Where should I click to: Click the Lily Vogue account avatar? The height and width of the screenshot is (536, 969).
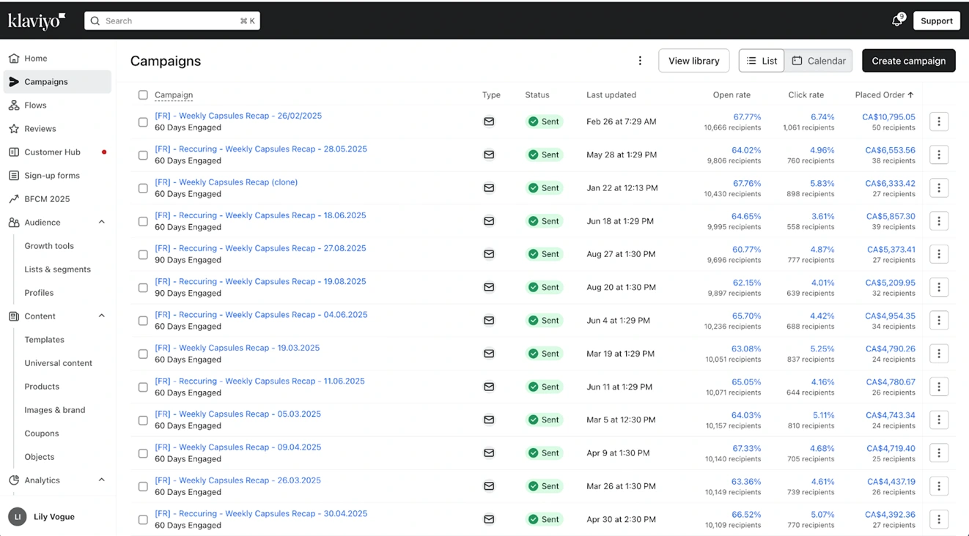pyautogui.click(x=18, y=517)
